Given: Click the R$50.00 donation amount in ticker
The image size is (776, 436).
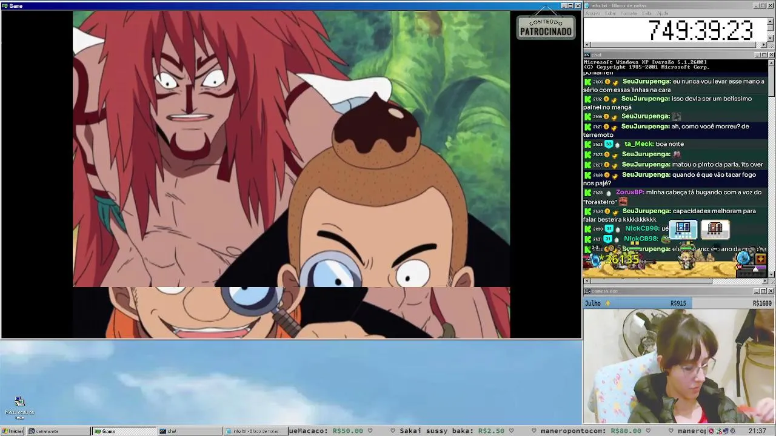Looking at the screenshot, I should [349, 431].
